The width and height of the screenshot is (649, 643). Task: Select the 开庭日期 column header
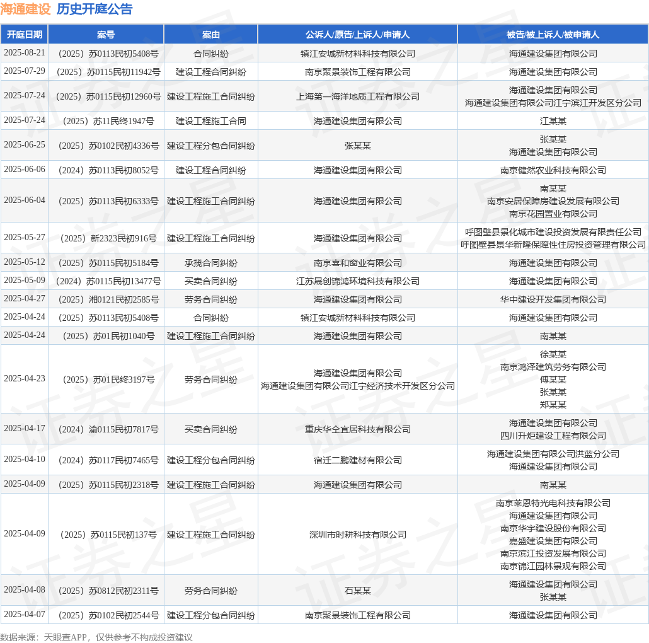25,35
